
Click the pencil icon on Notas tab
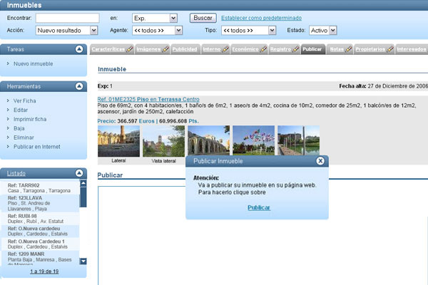pyautogui.click(x=347, y=49)
